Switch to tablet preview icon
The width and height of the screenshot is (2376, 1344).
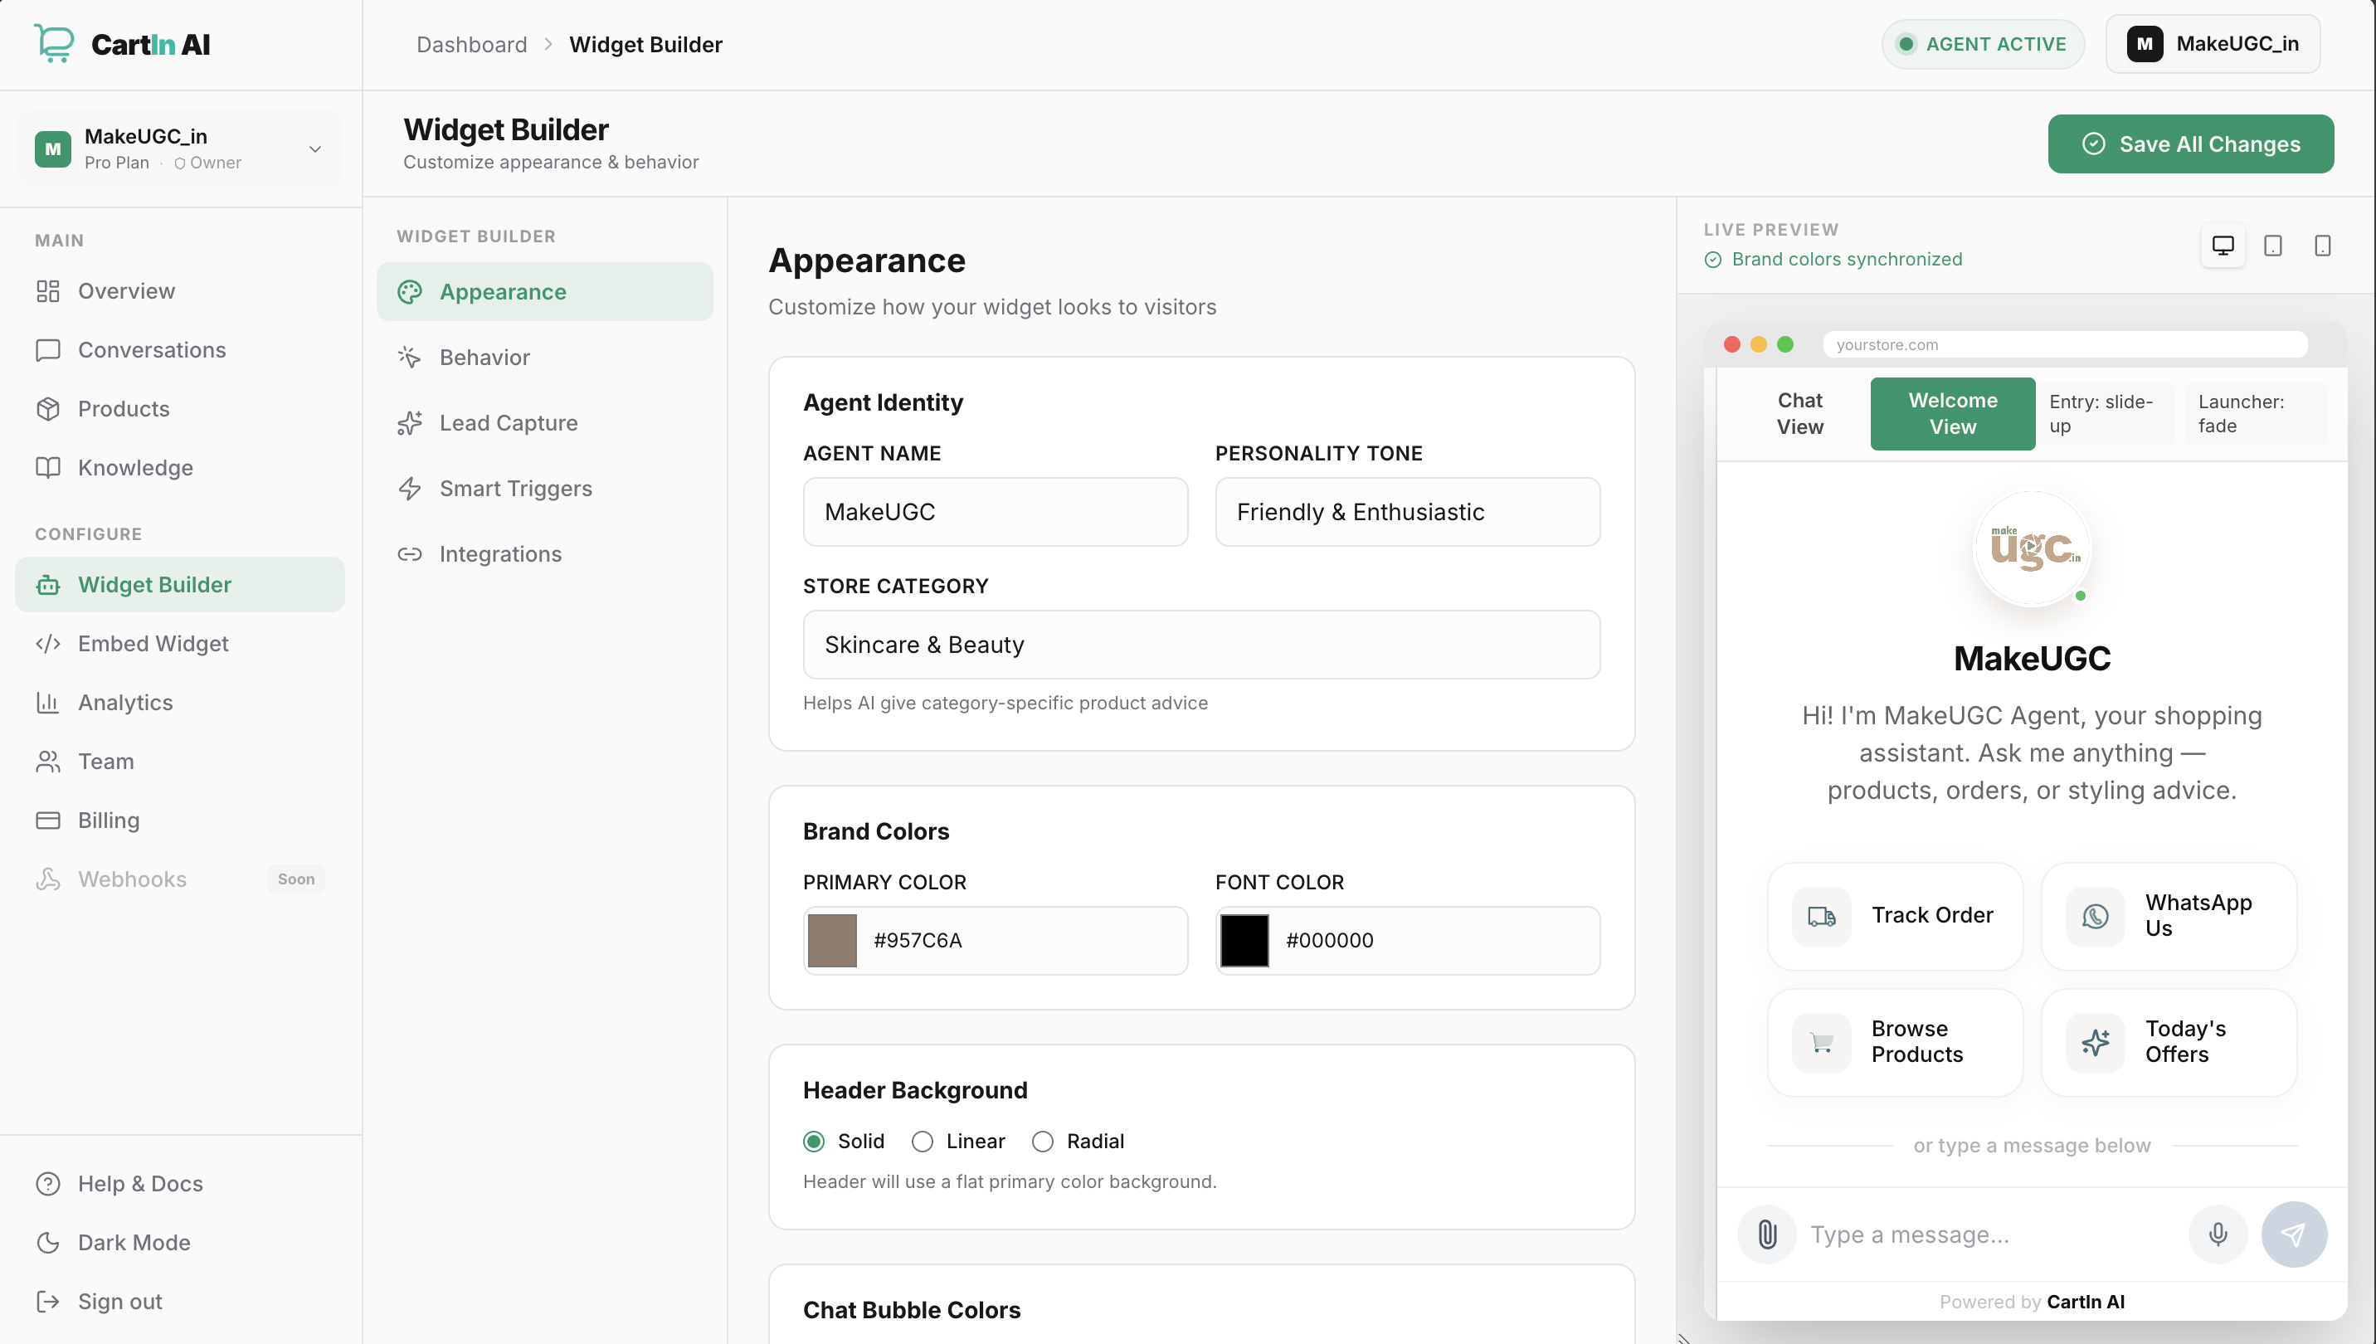tap(2272, 246)
